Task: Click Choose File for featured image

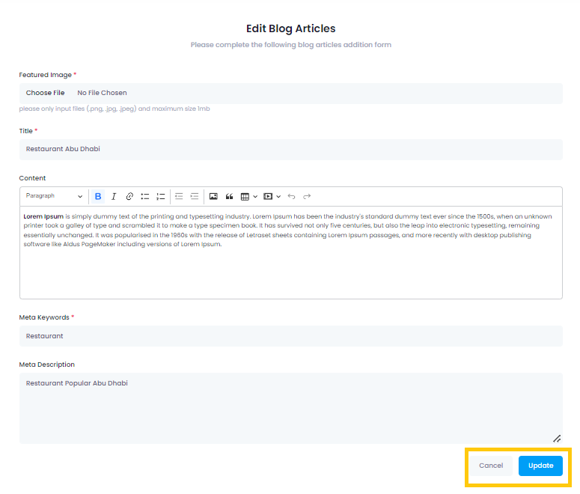Action: pyautogui.click(x=46, y=93)
